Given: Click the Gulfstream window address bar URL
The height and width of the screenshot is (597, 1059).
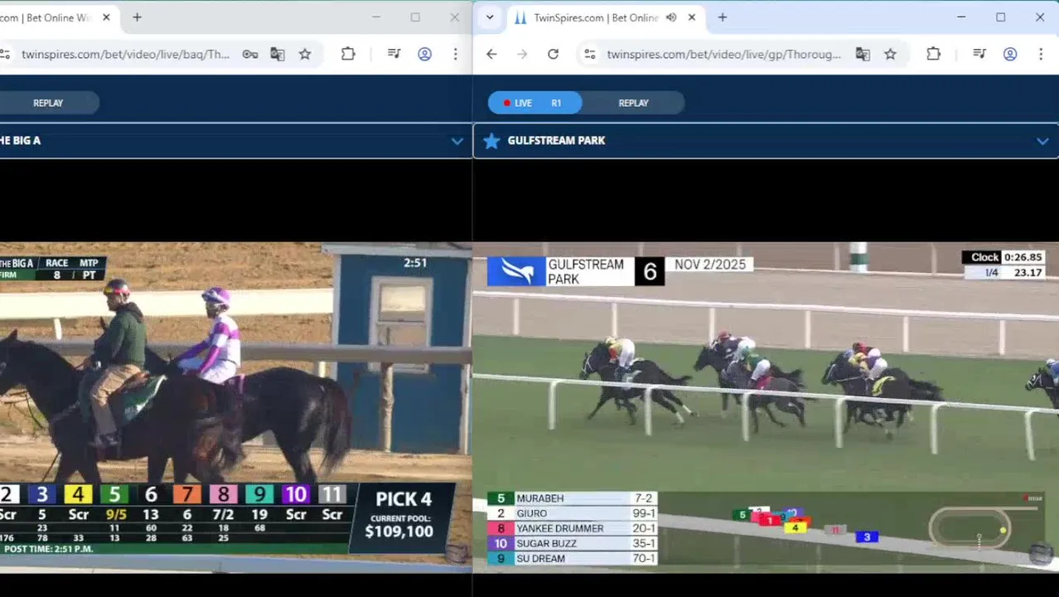Looking at the screenshot, I should click(723, 54).
